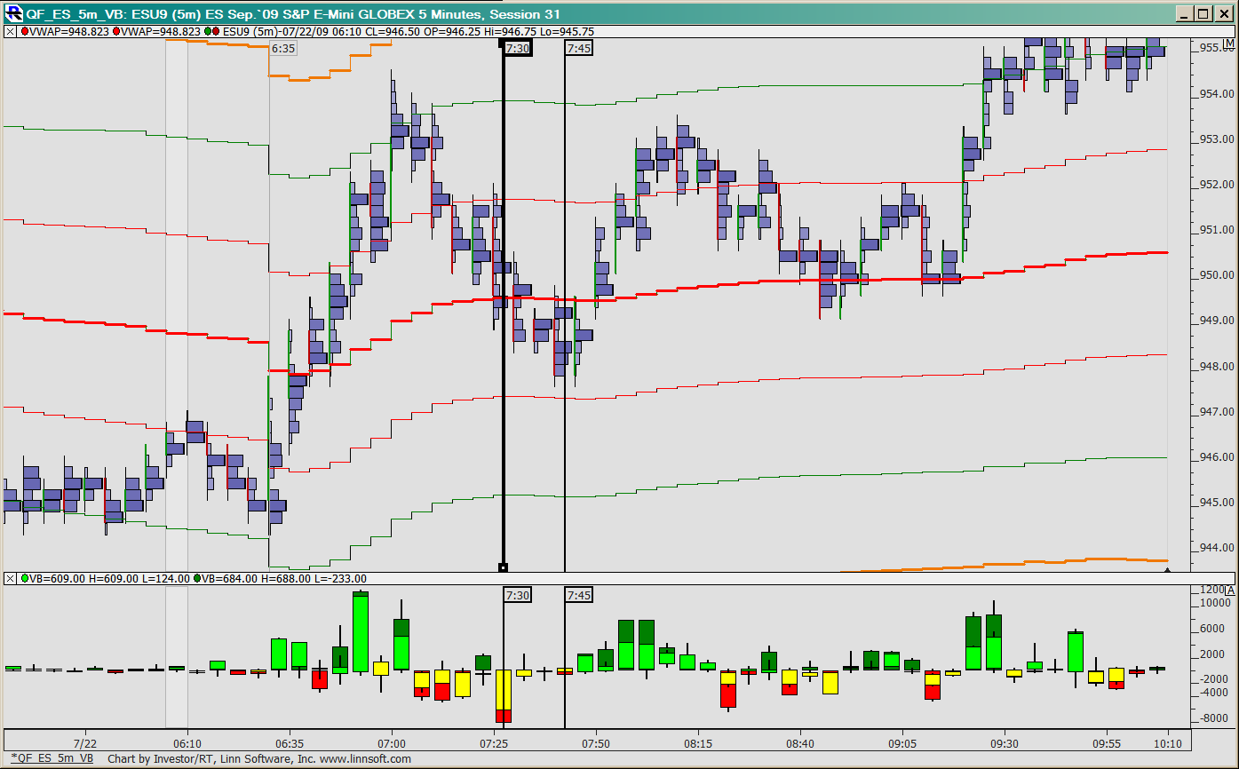Minimize the chart window
1239x769 pixels.
[x=1184, y=13]
